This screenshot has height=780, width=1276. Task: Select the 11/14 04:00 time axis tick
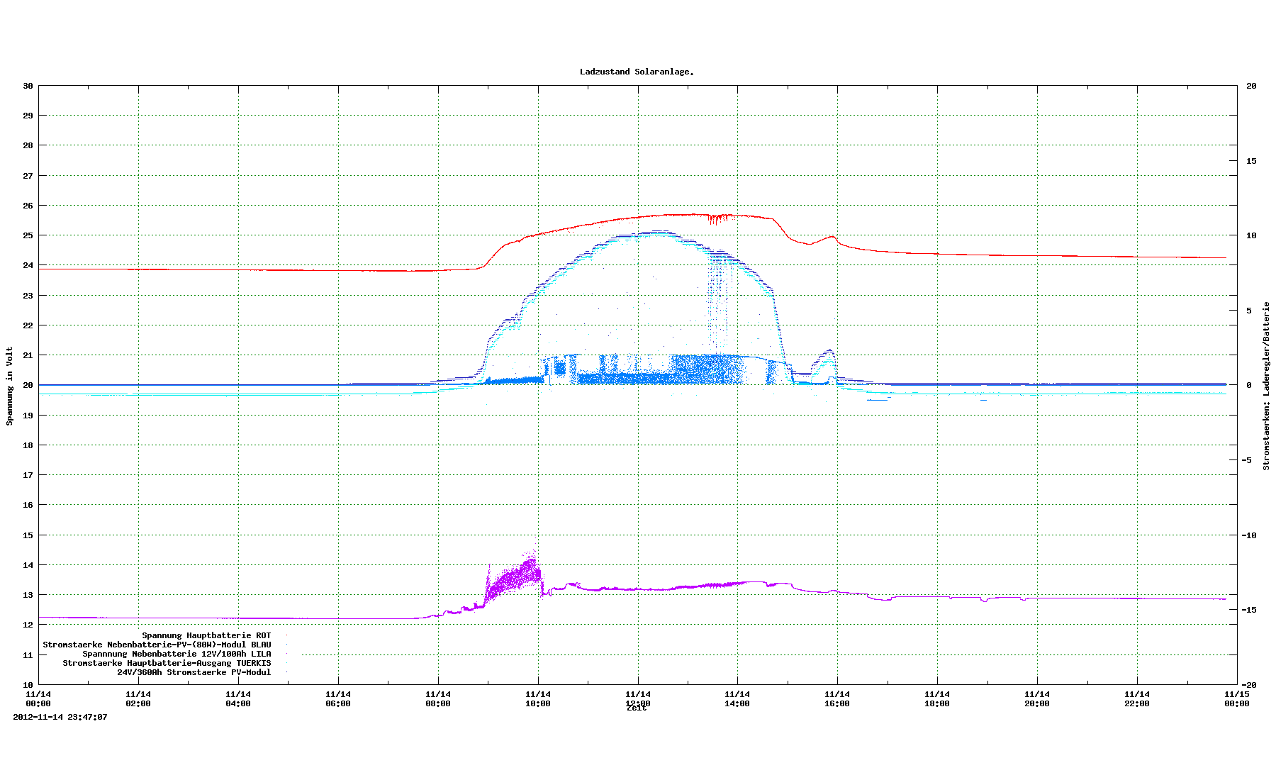(238, 698)
